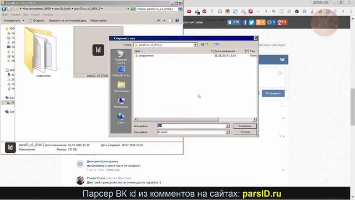Change view icon in Explorer toolbar
The height and width of the screenshot is (200, 355).
(x=159, y=21)
